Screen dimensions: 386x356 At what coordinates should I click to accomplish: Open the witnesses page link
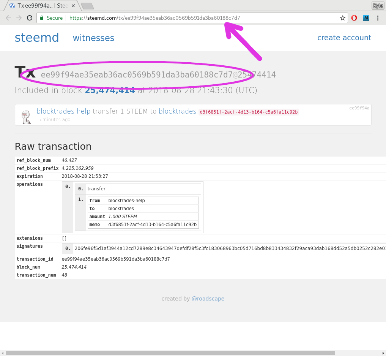click(93, 38)
